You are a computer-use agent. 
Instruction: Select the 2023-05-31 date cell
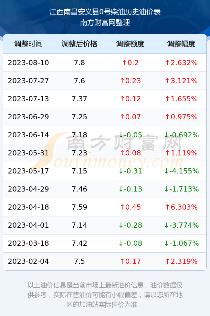tap(28, 153)
